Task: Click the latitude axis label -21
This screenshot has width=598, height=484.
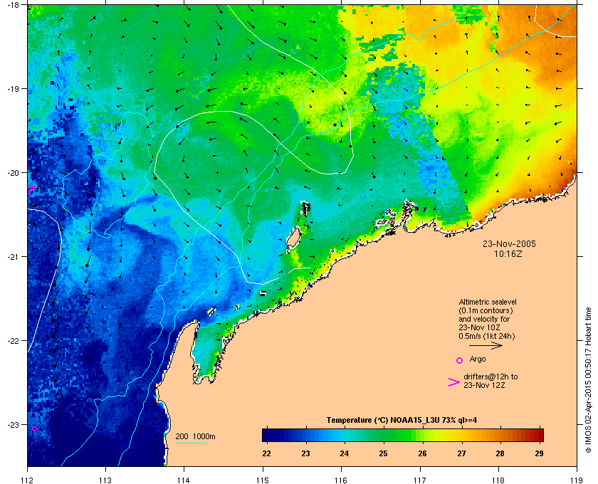Action: [14, 256]
